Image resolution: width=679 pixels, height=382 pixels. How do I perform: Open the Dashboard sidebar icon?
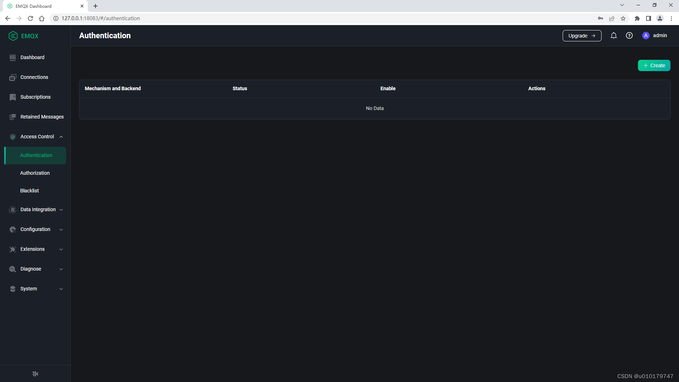(x=13, y=57)
